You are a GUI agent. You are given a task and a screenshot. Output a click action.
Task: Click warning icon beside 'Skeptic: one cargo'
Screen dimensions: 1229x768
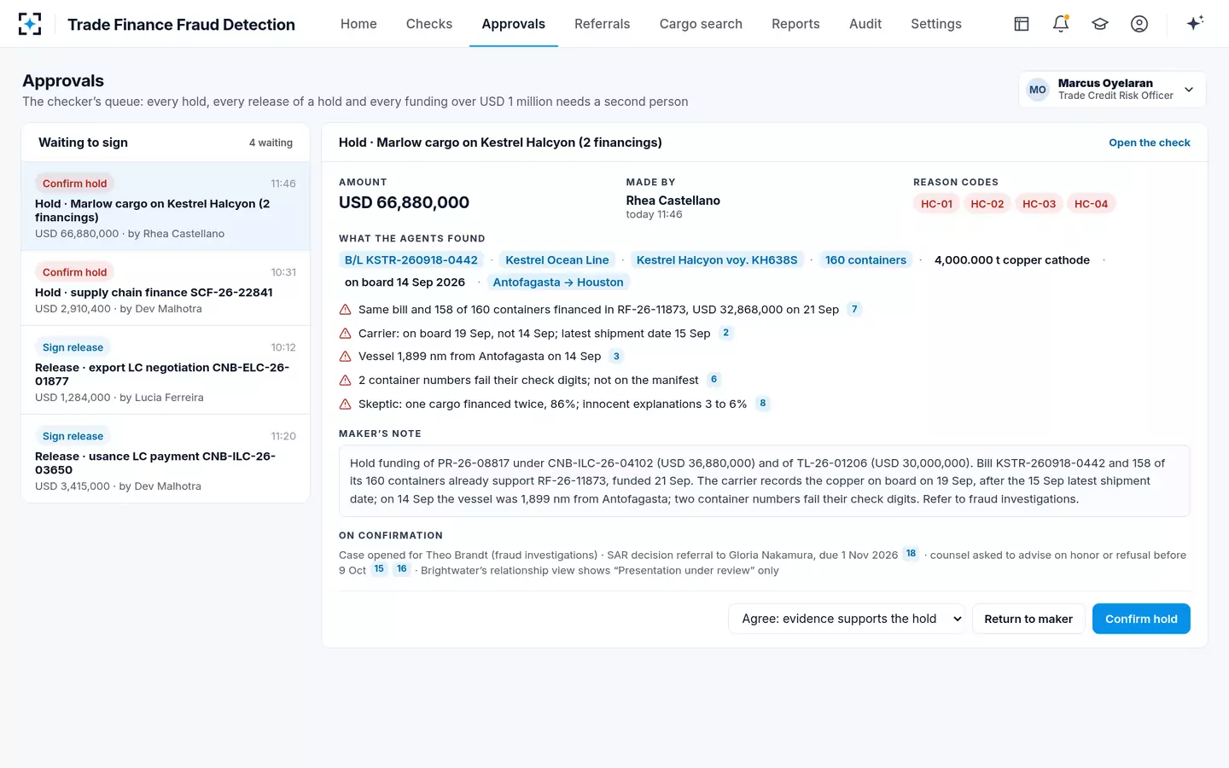pyautogui.click(x=346, y=404)
